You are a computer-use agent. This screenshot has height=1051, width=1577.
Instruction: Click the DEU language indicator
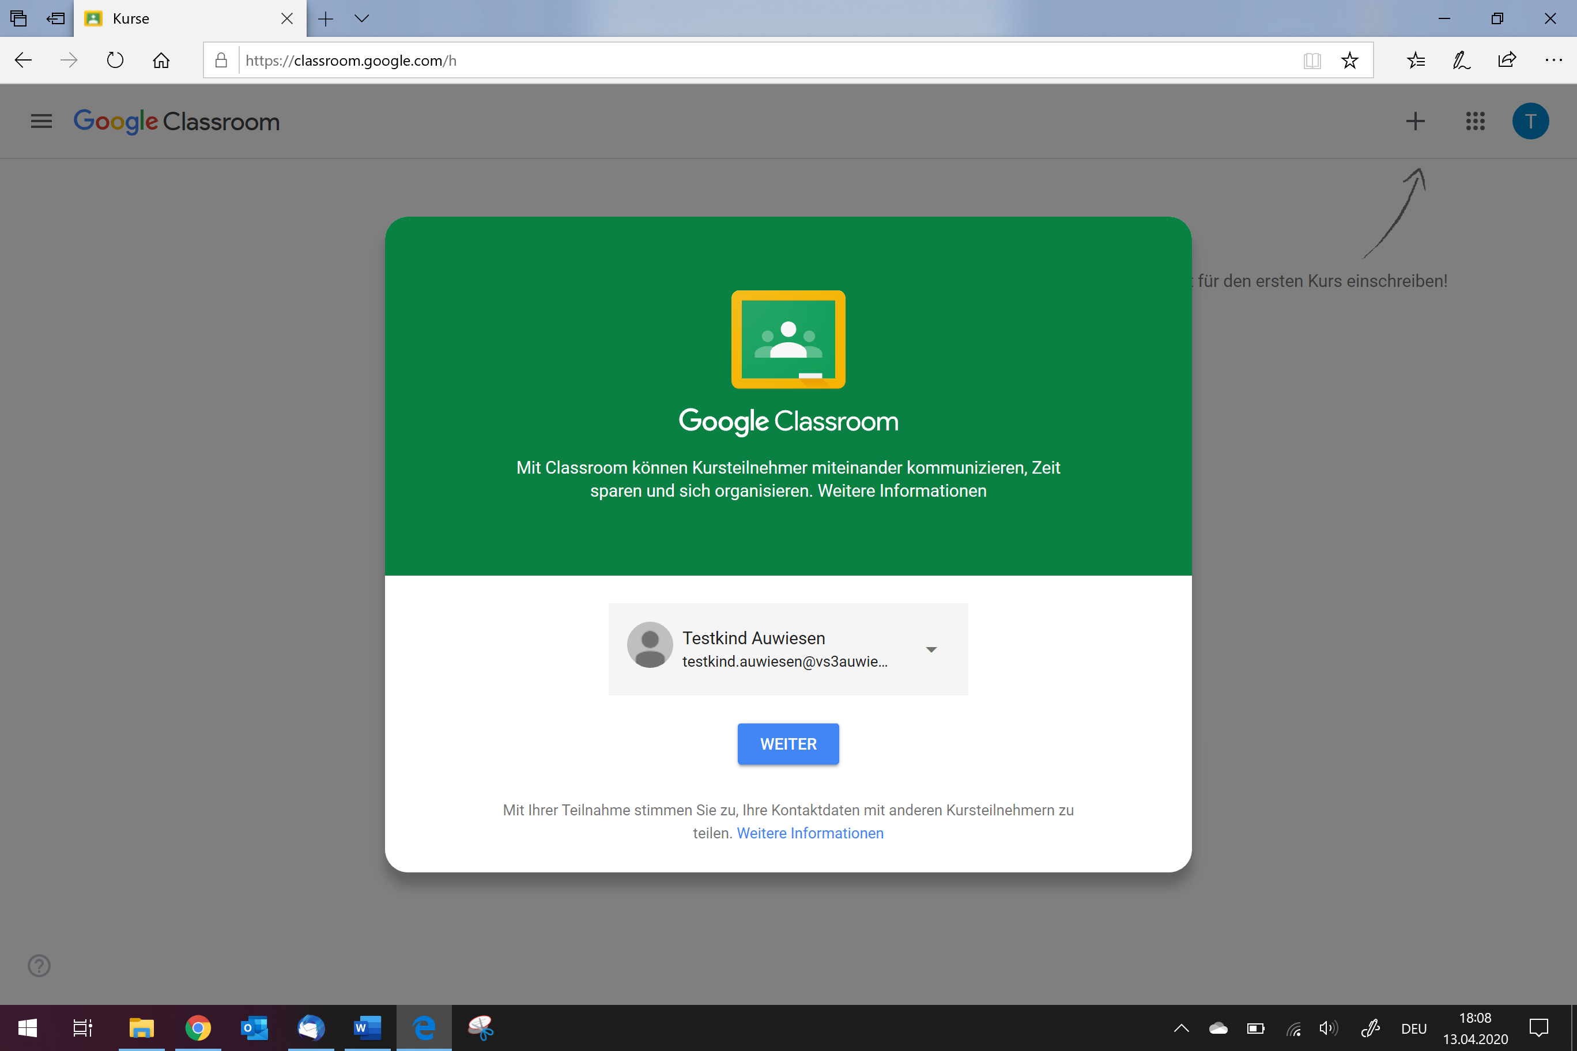[x=1413, y=1029]
